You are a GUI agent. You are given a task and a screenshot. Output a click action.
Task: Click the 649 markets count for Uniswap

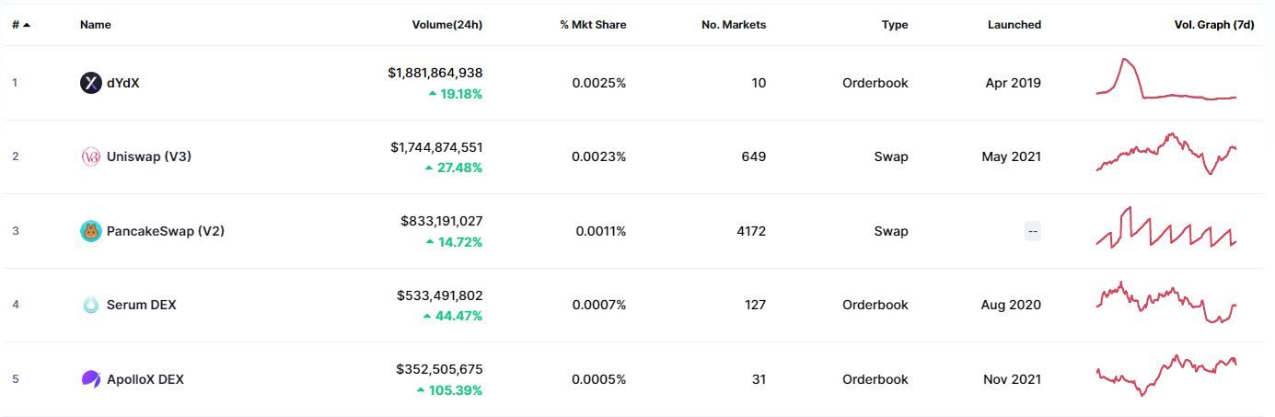[754, 156]
